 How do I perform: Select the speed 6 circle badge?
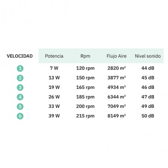point(20,116)
